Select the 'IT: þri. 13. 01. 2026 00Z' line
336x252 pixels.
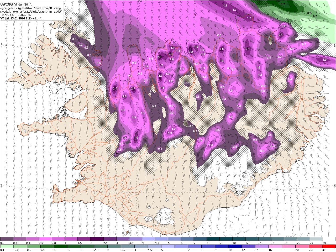pyautogui.click(x=16, y=15)
